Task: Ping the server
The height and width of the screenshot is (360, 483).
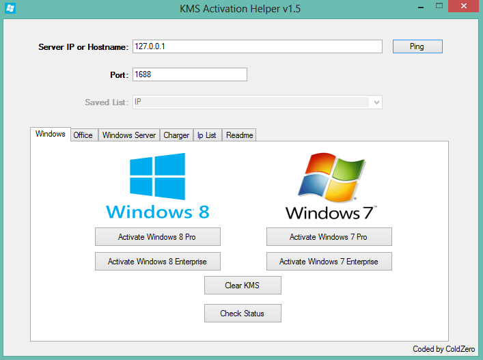Action: [417, 46]
